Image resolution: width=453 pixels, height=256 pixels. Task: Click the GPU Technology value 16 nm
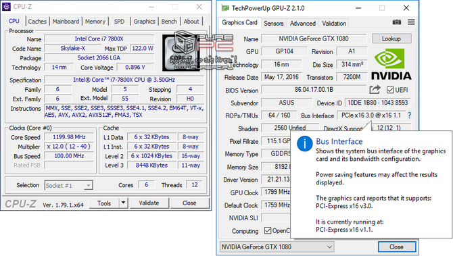[x=281, y=64]
